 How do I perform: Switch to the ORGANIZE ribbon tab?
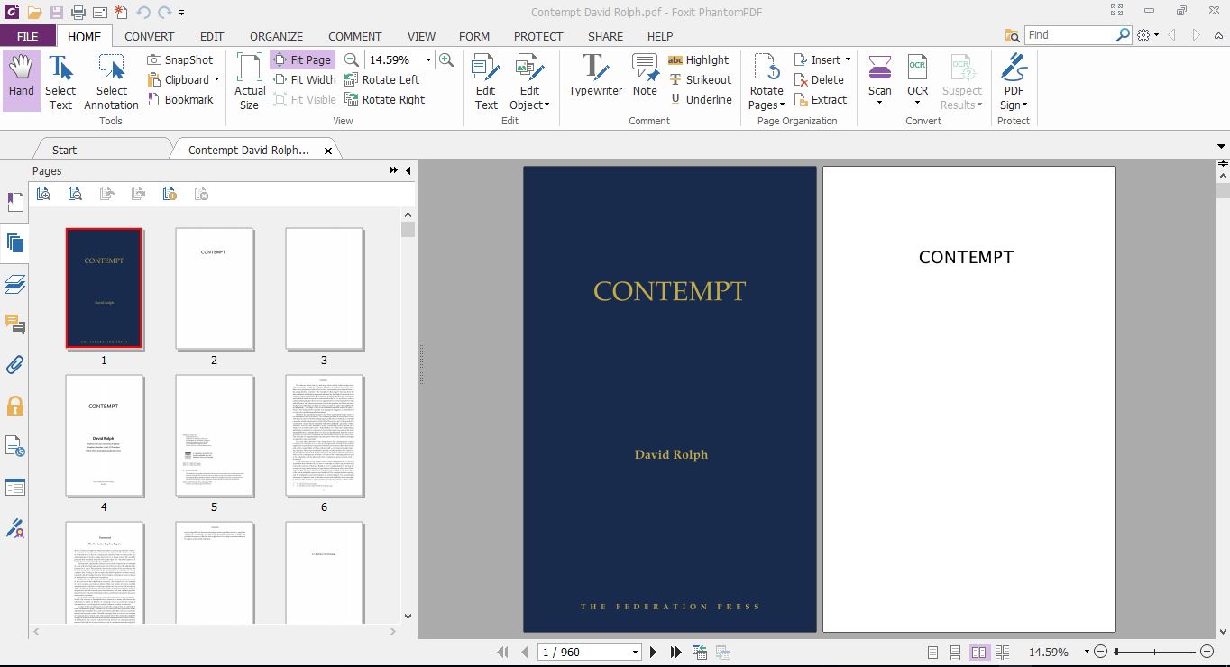click(276, 36)
